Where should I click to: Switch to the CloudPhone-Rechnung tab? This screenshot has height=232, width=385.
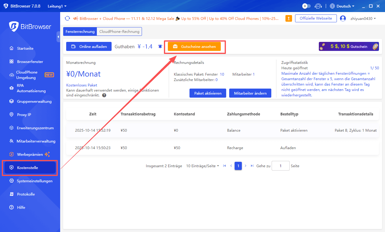(119, 31)
